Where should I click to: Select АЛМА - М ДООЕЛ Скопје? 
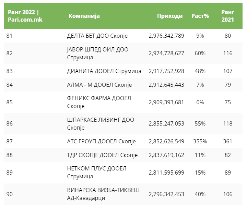pyautogui.click(x=99, y=85)
